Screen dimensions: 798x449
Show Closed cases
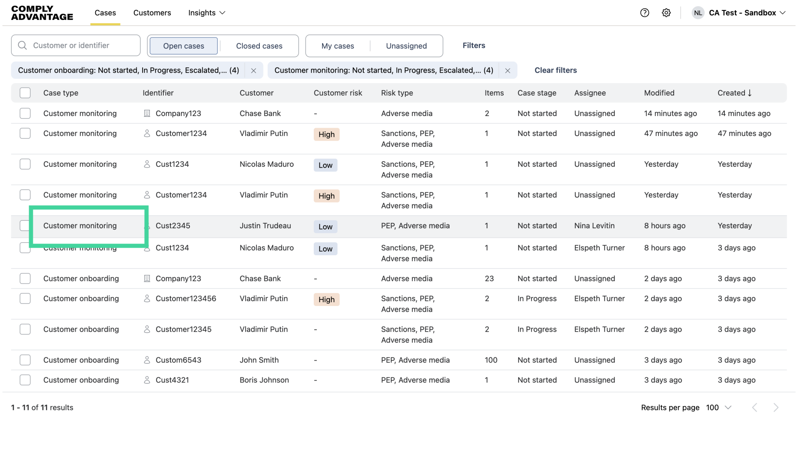coord(259,46)
